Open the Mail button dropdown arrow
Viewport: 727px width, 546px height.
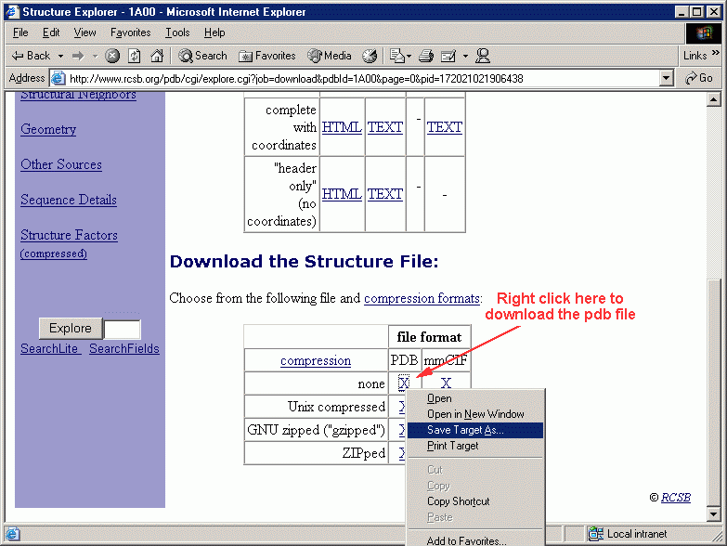pos(409,56)
